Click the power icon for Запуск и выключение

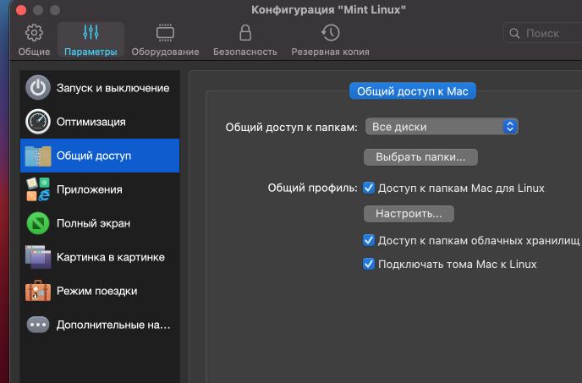coord(38,88)
